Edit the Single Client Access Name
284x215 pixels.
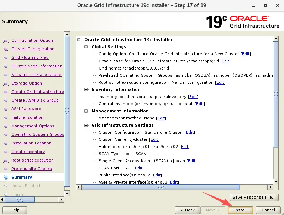[191, 161]
